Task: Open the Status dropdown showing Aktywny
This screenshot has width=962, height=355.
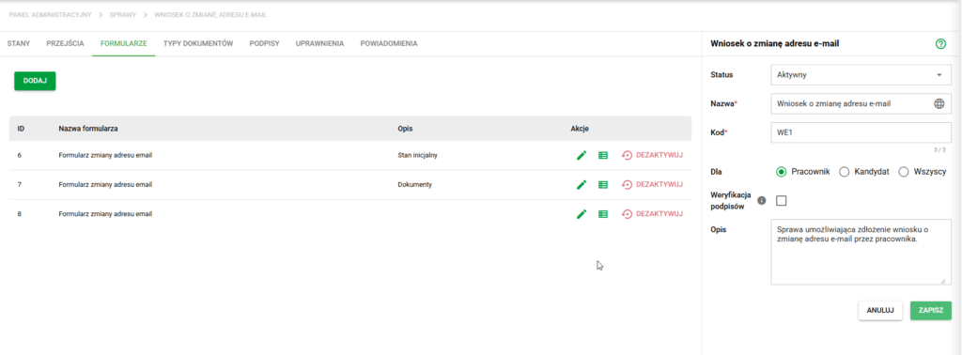Action: [861, 75]
